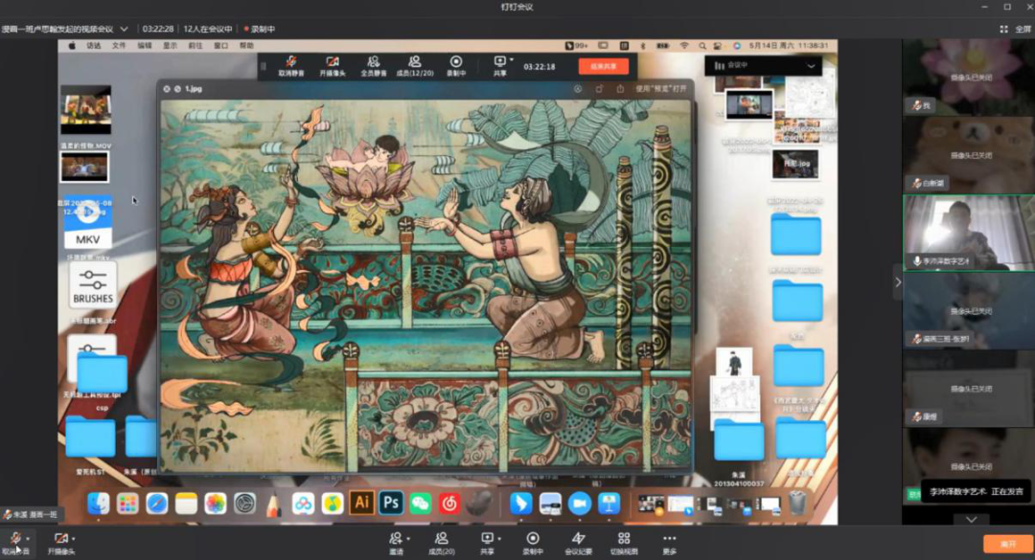Viewport: 1035px width, 560px height.
Task: Open the 文件 menu in the Mac menu bar
Action: tap(119, 46)
